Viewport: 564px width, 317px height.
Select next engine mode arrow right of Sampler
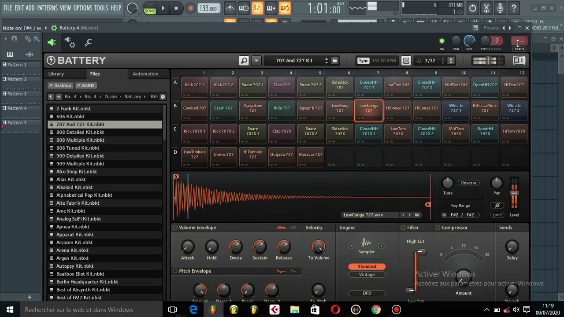[x=381, y=246]
